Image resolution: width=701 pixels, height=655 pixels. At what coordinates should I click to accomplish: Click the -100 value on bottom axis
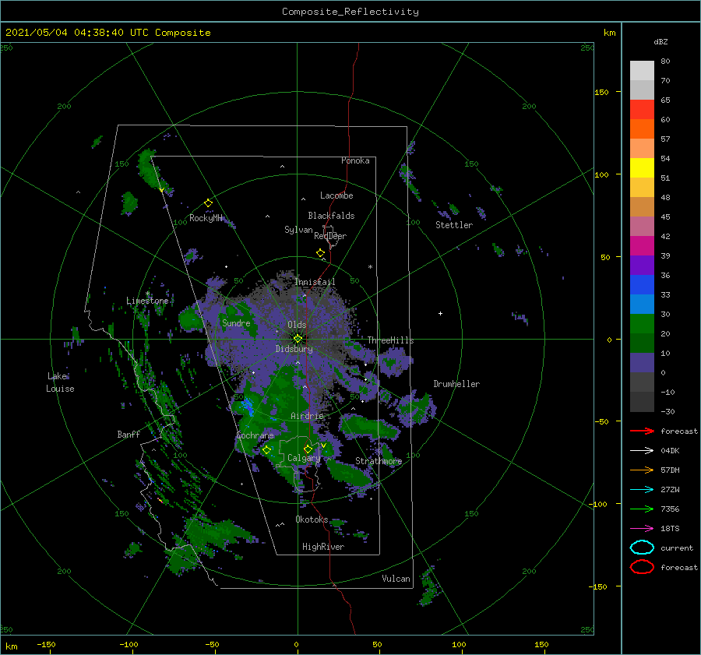[x=129, y=644]
